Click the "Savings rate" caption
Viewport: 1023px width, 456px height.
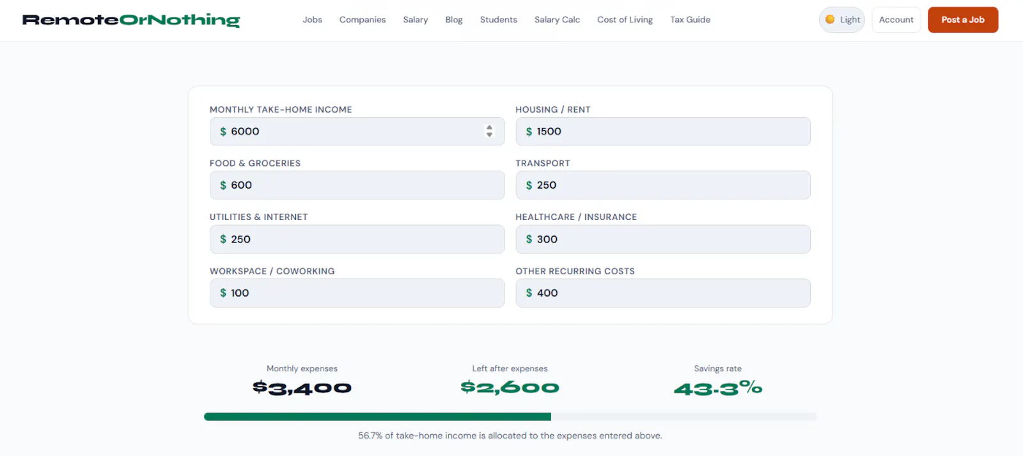coord(718,368)
